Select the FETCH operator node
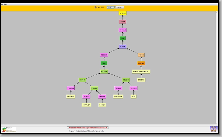This screenshot has width=222, height=137. pyautogui.click(x=141, y=55)
